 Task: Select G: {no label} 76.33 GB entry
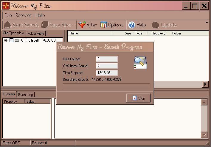[x=38, y=40]
